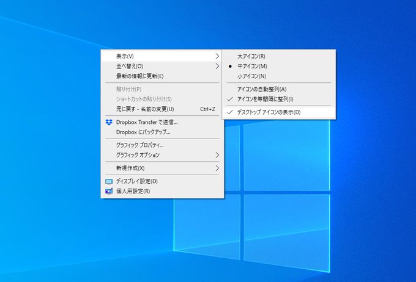Click the disabled 貼り付け(P) entry

pyautogui.click(x=162, y=89)
